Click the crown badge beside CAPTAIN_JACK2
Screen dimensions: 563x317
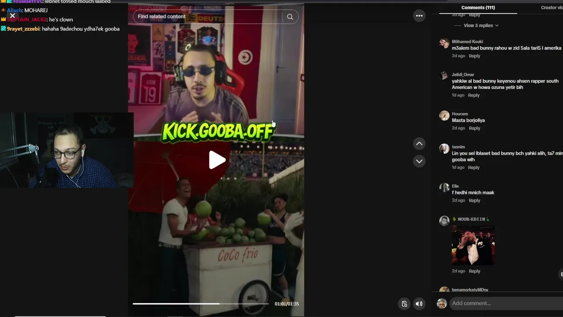coord(4,19)
